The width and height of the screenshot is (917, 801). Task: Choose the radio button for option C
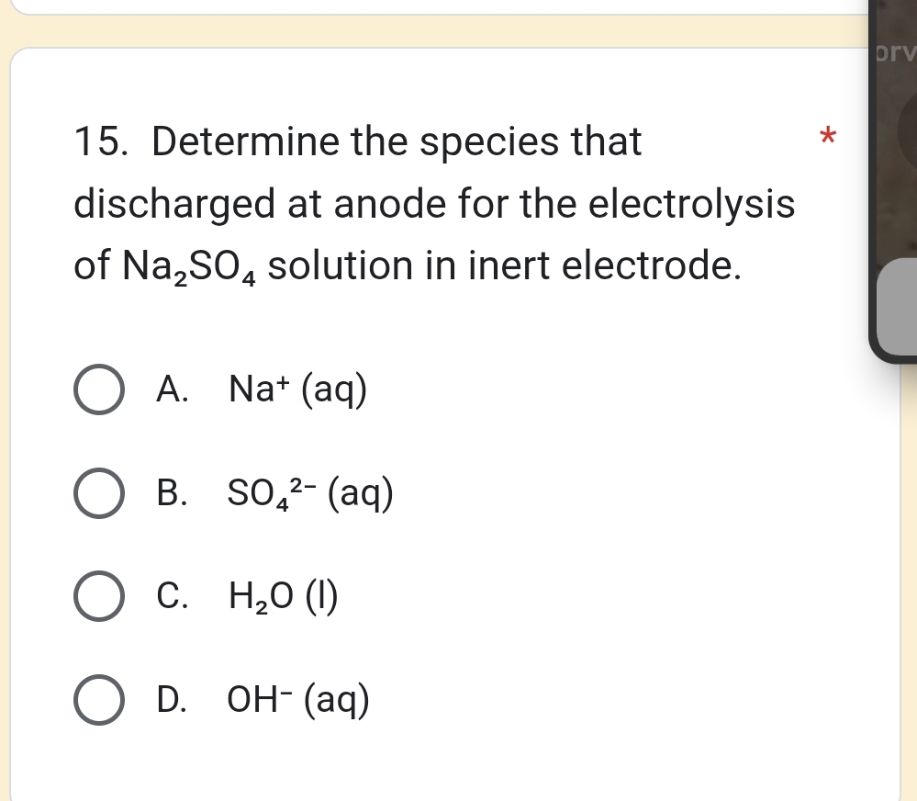98,598
